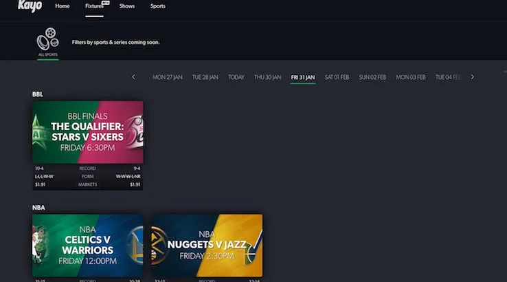
Task: Select the All Sports filter icon
Action: pos(47,42)
